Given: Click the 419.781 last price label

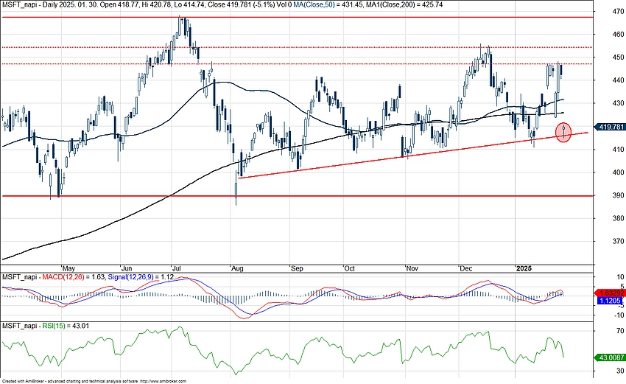Looking at the screenshot, I should click(x=610, y=127).
